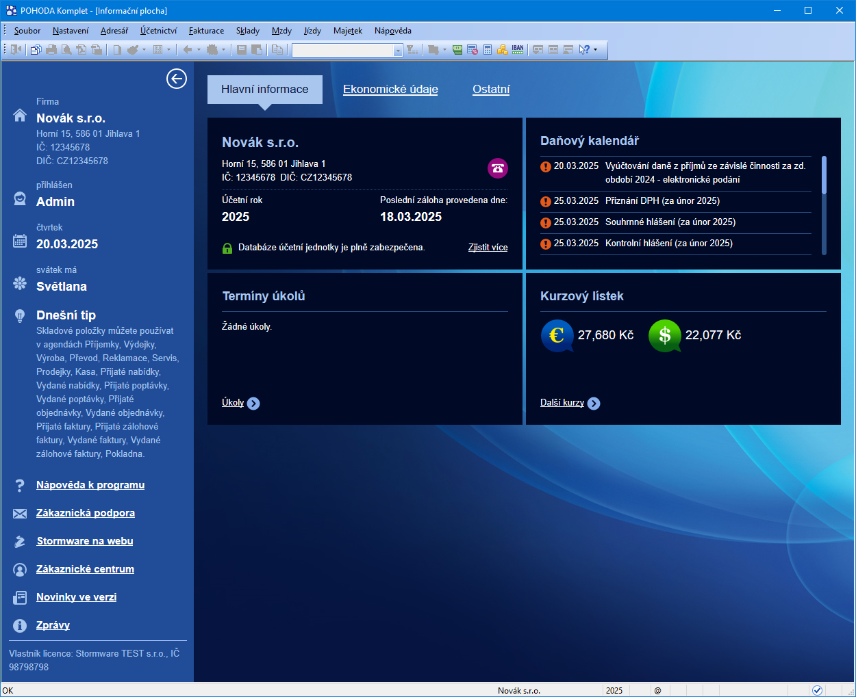Viewport: 856px width, 697px height.
Task: Open the Účetnictví menu
Action: (159, 31)
